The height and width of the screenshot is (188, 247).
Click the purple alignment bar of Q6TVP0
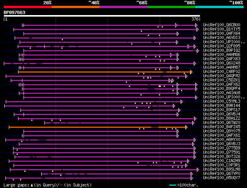(117, 174)
